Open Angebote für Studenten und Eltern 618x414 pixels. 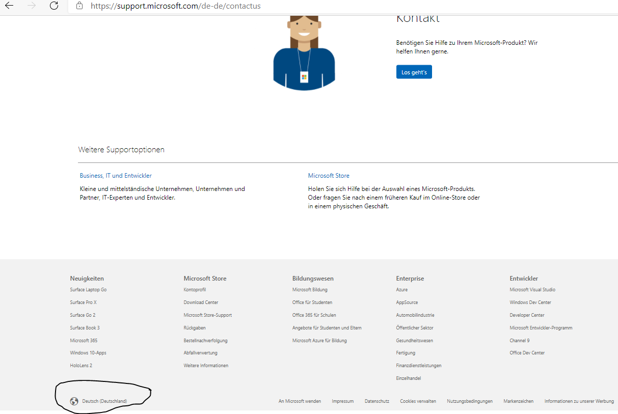[327, 328]
